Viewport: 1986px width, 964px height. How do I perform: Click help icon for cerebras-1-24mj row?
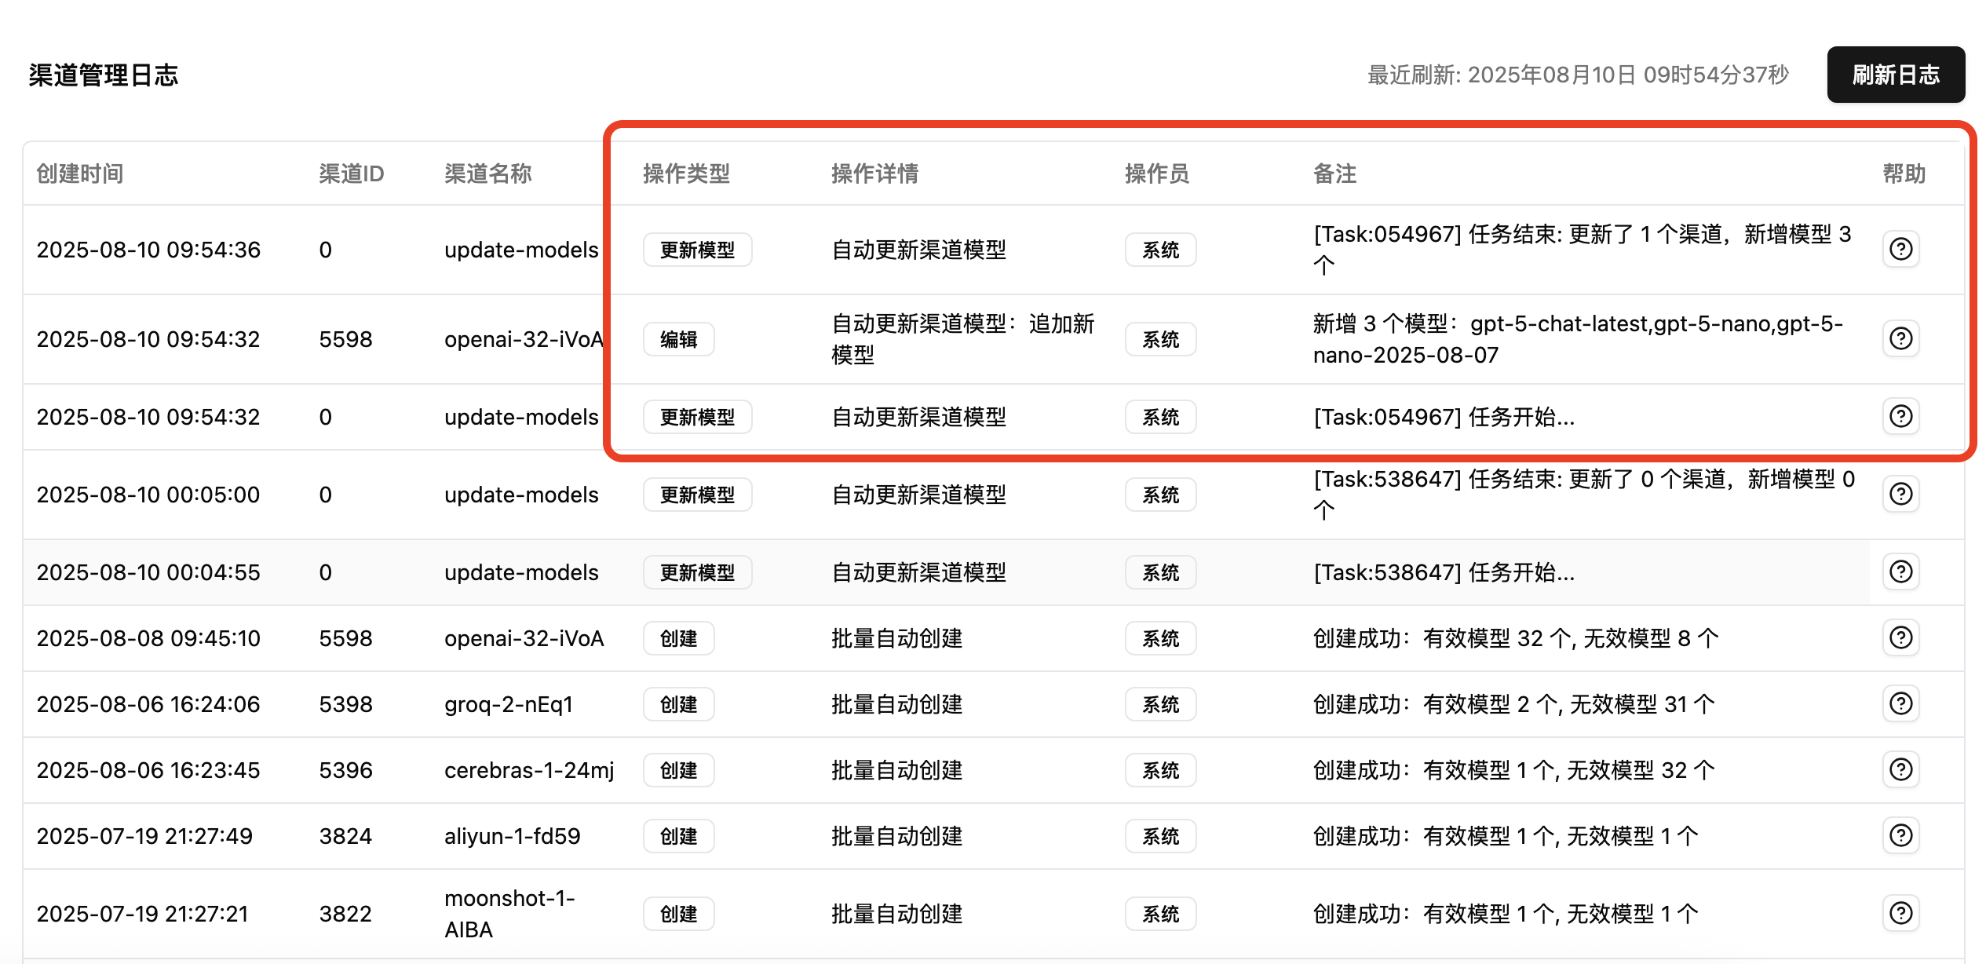point(1900,770)
